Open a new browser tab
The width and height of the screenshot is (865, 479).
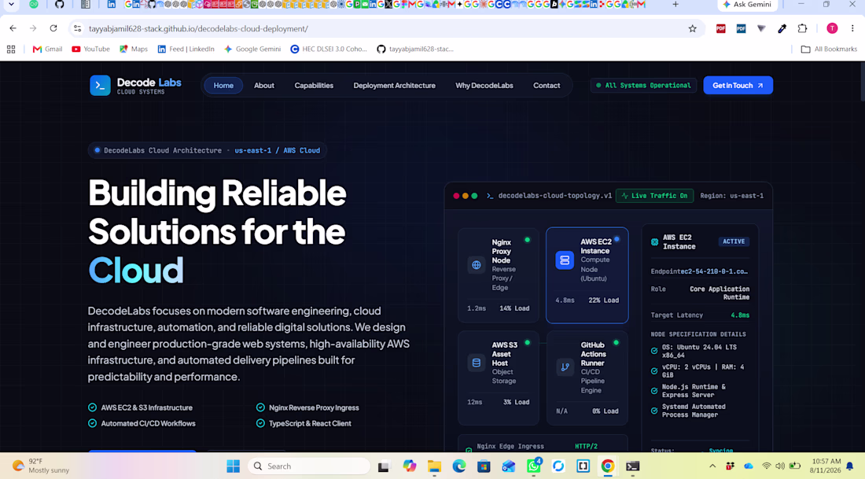click(675, 5)
